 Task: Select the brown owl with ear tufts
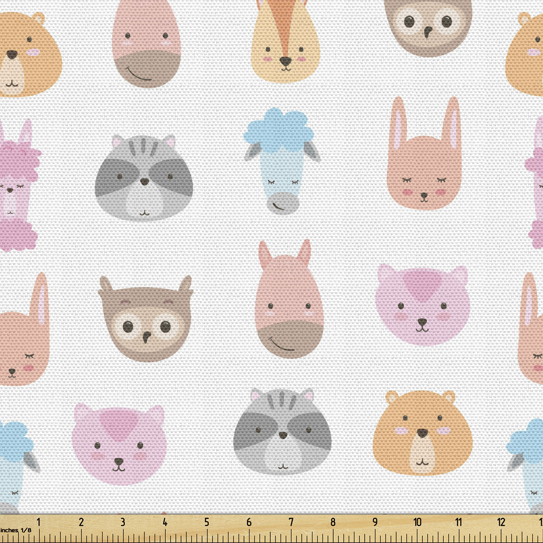145,319
